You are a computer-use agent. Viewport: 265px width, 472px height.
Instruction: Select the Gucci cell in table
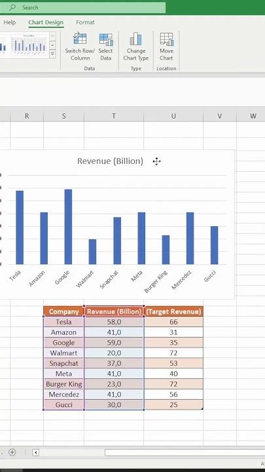pyautogui.click(x=63, y=405)
